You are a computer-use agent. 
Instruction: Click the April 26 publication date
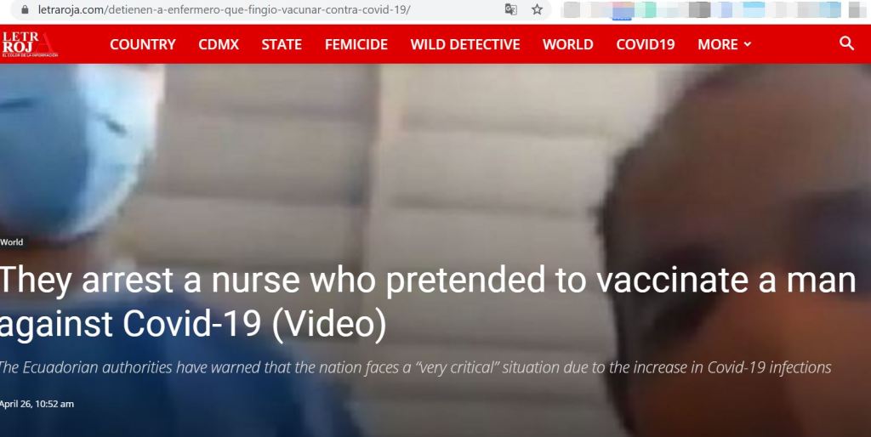(37, 404)
